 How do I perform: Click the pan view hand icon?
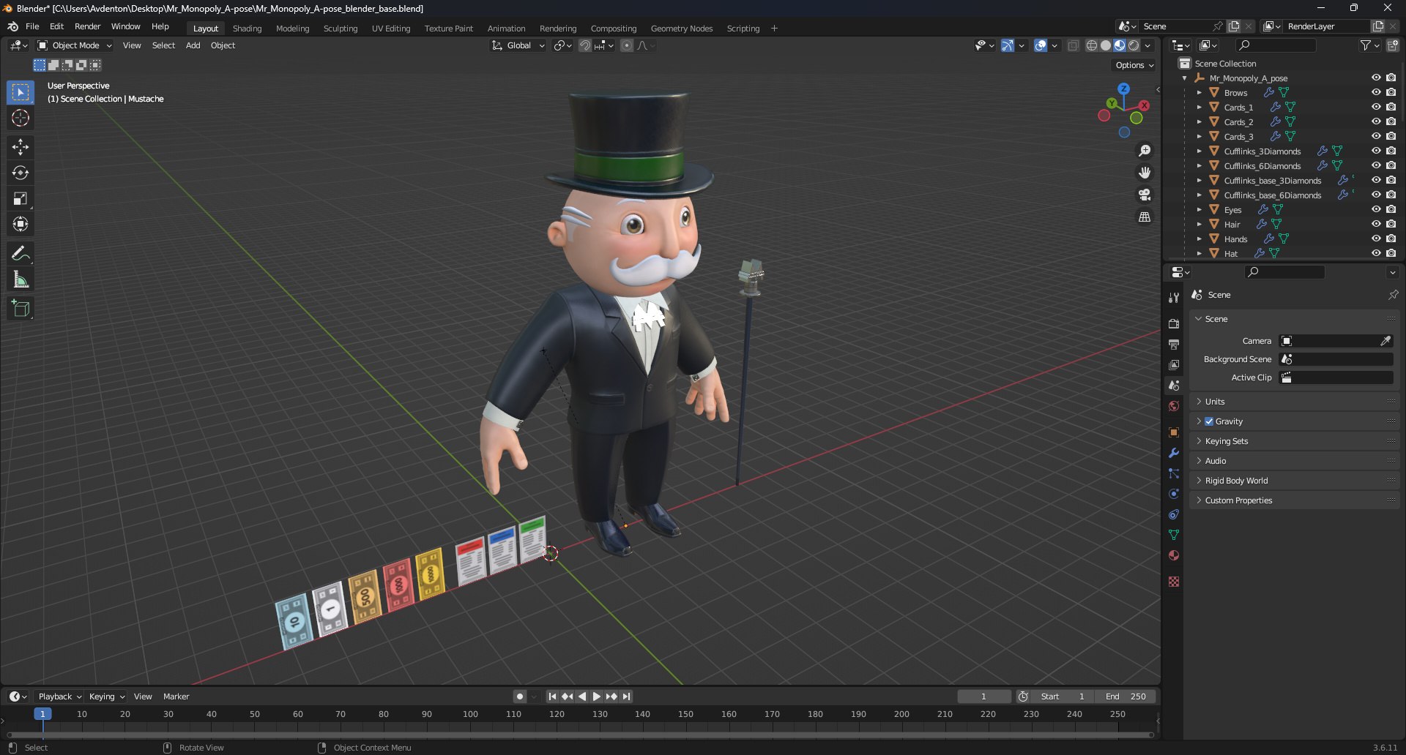[1145, 173]
